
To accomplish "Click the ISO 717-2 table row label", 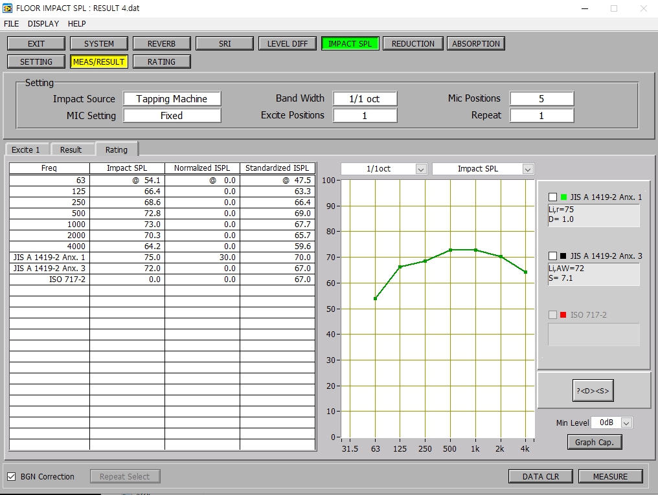I will click(x=49, y=279).
